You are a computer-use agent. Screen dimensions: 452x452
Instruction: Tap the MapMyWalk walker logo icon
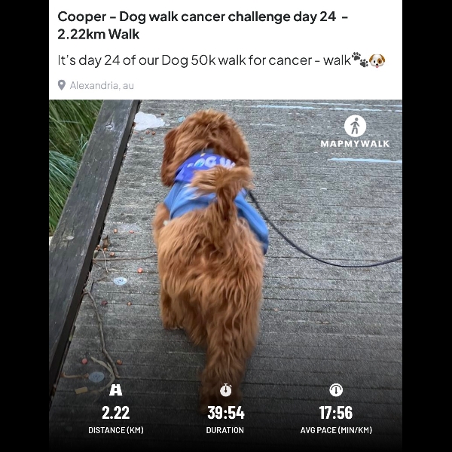355,126
